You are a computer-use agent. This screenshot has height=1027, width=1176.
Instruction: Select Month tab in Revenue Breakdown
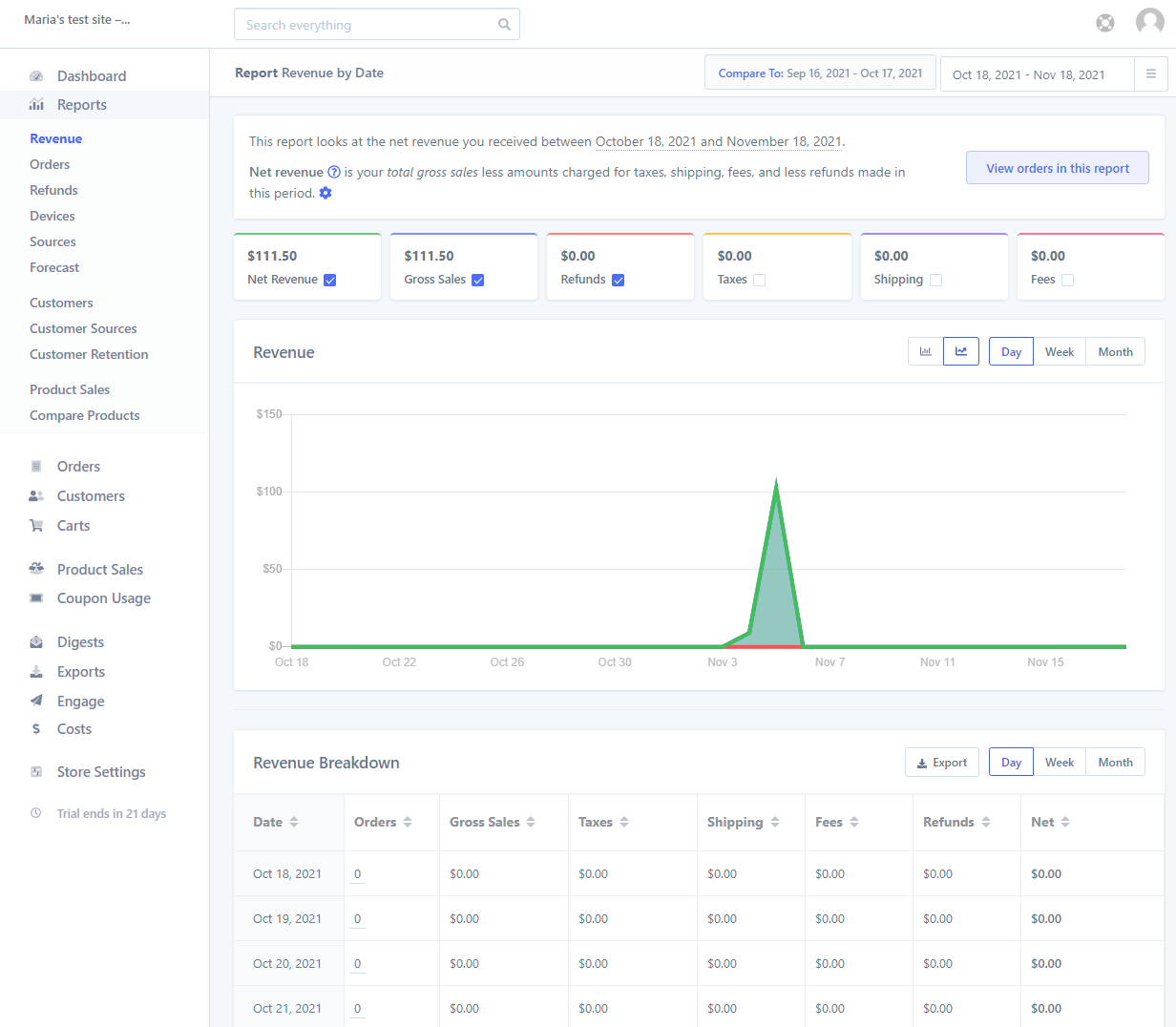pos(1115,762)
